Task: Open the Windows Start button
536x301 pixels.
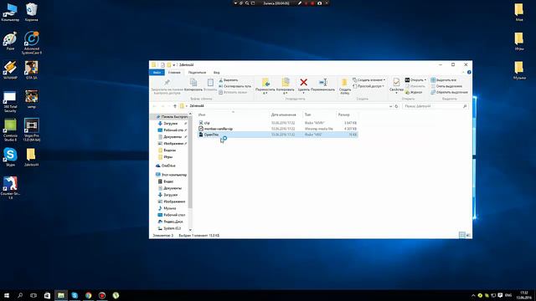Action: point(7,295)
